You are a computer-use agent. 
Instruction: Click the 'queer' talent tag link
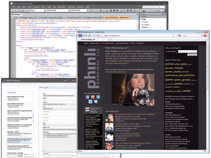tap(169, 80)
